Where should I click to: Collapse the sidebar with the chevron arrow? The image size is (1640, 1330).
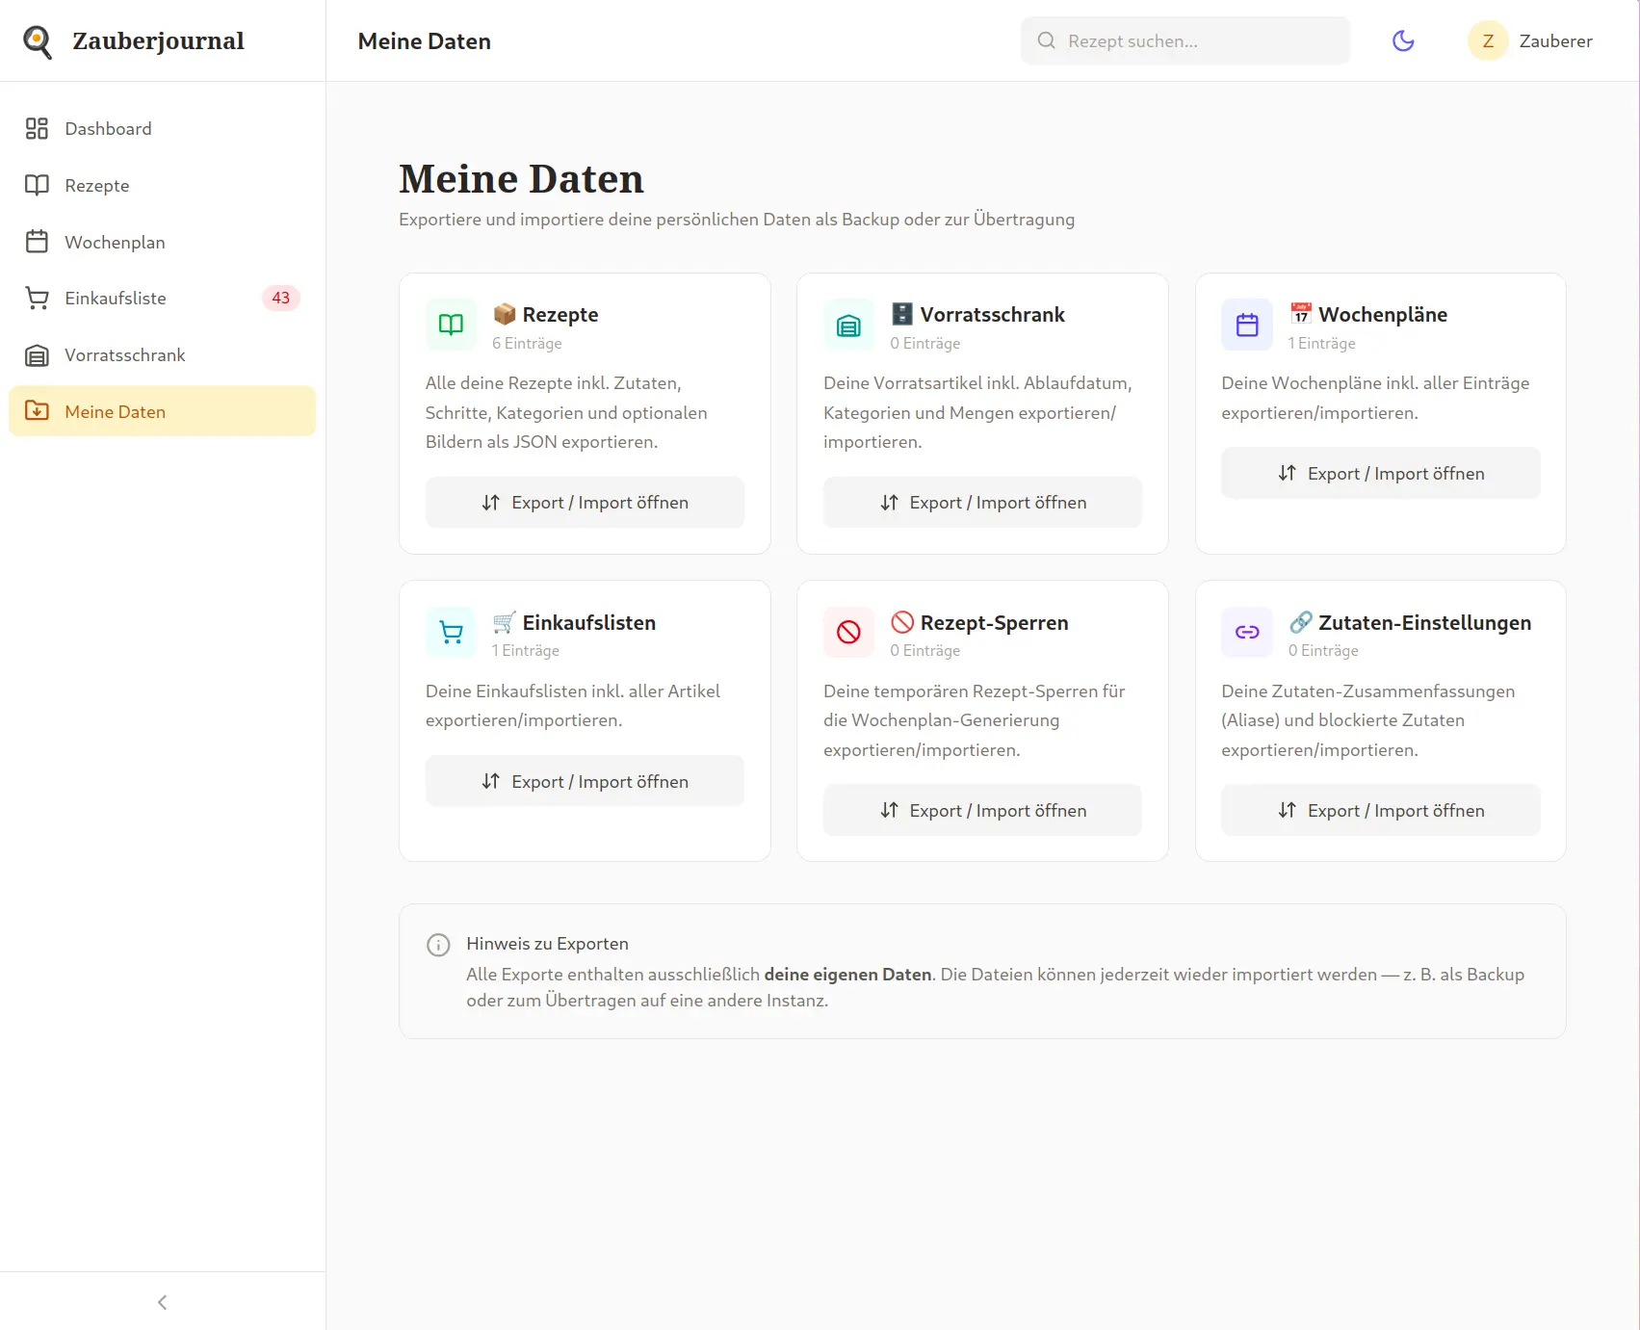(x=162, y=1302)
